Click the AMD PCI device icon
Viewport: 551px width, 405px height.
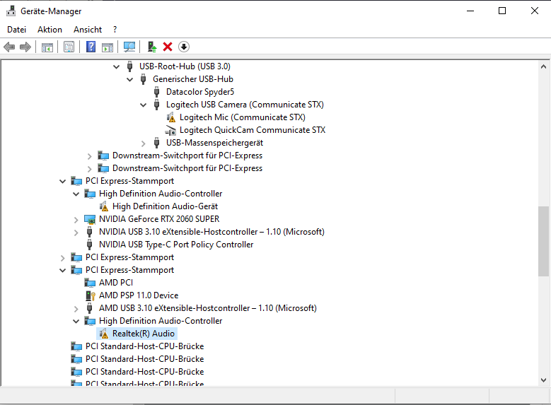(90, 283)
